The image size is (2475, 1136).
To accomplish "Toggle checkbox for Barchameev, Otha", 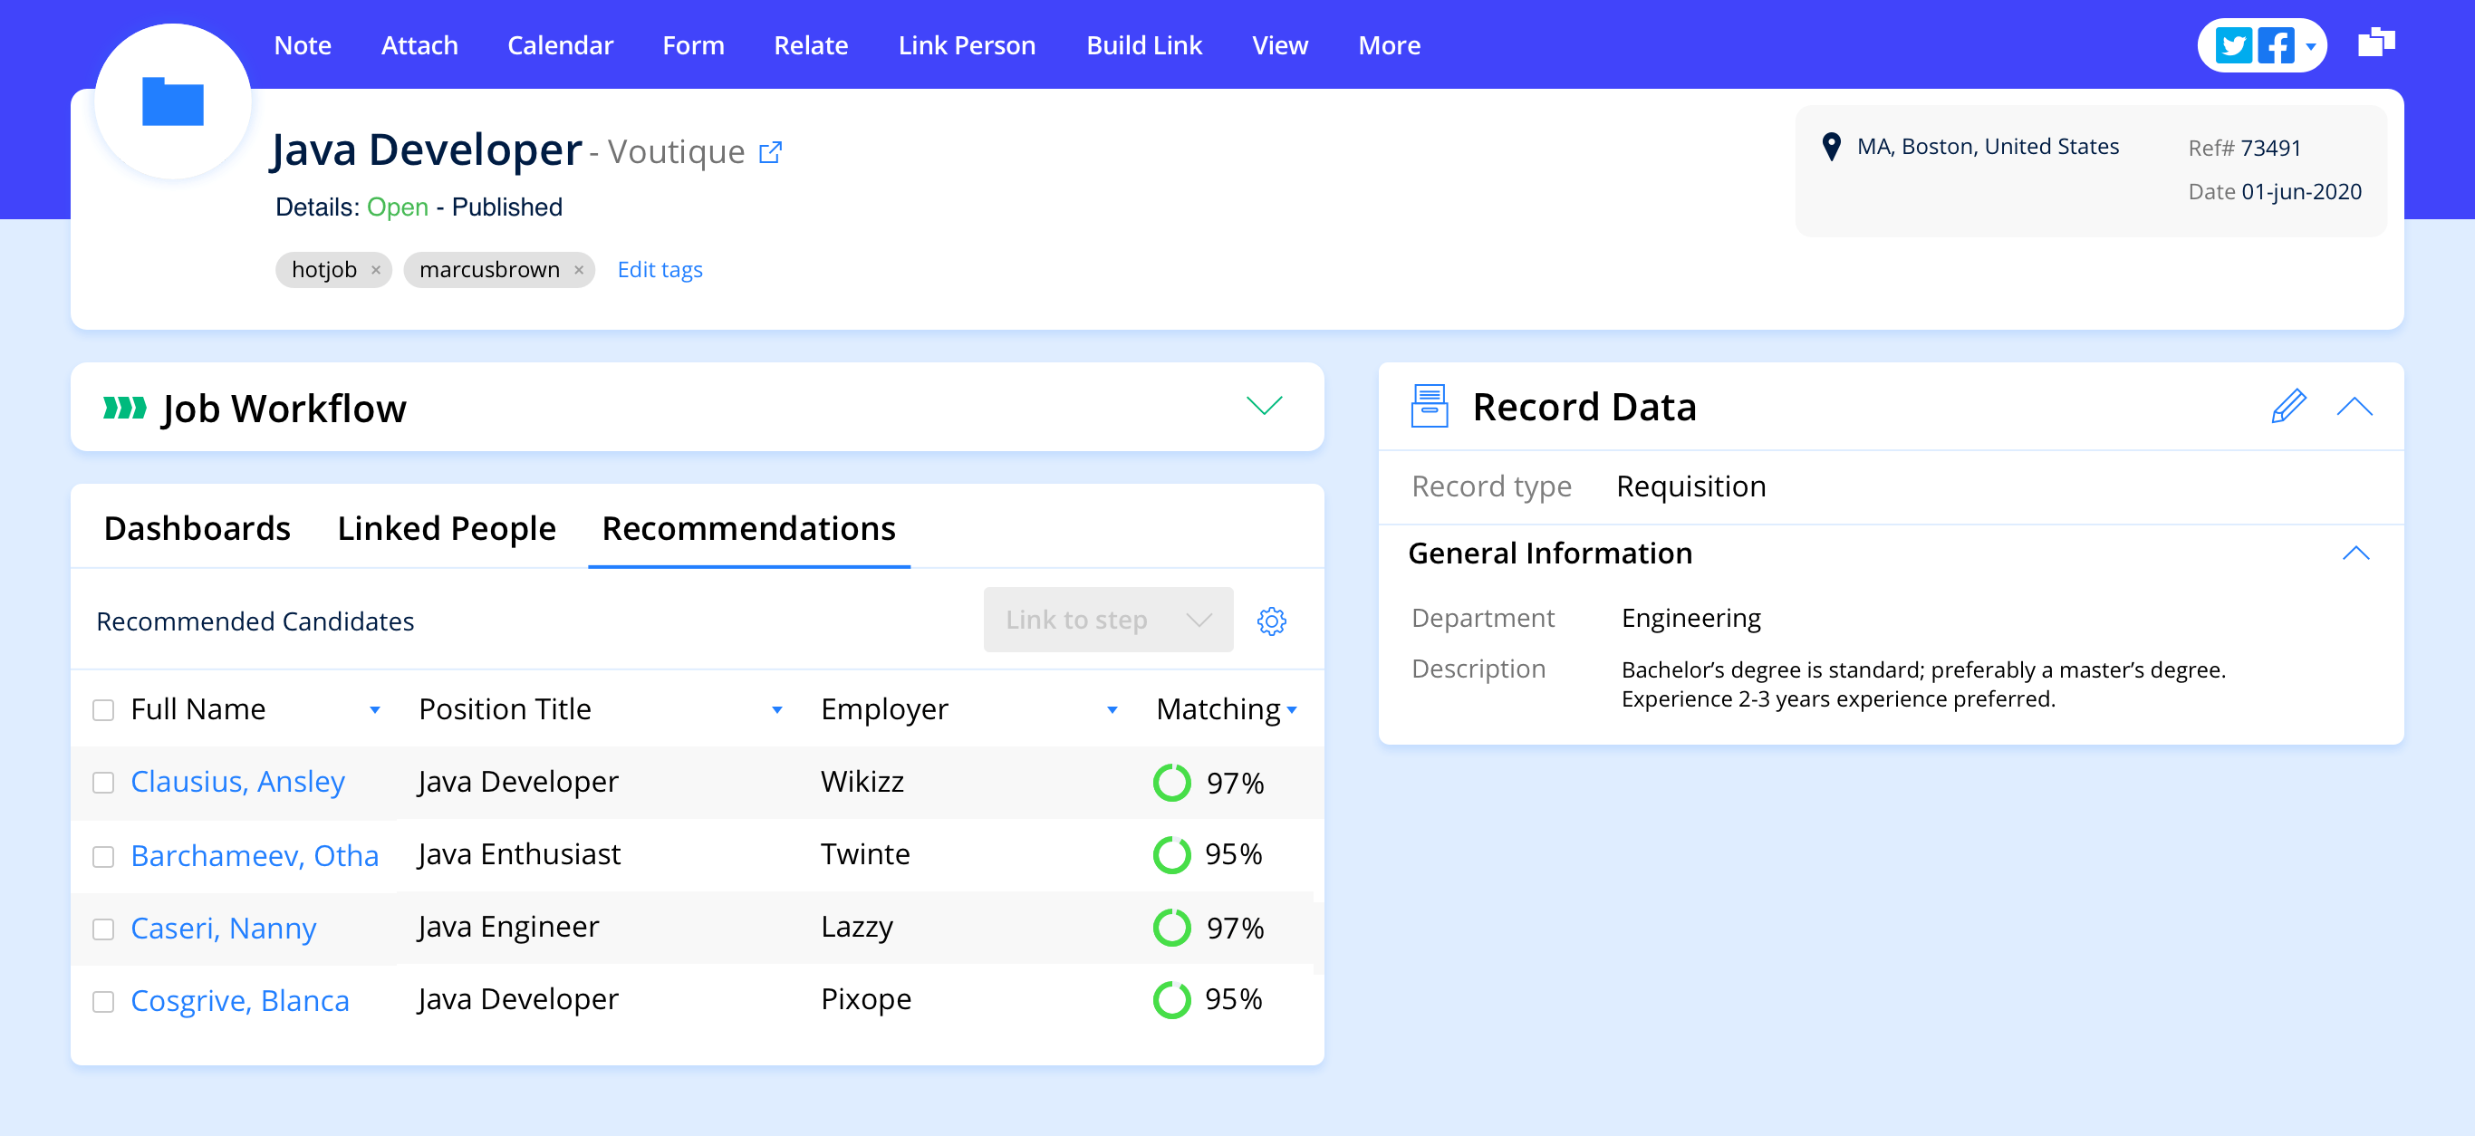I will point(104,853).
